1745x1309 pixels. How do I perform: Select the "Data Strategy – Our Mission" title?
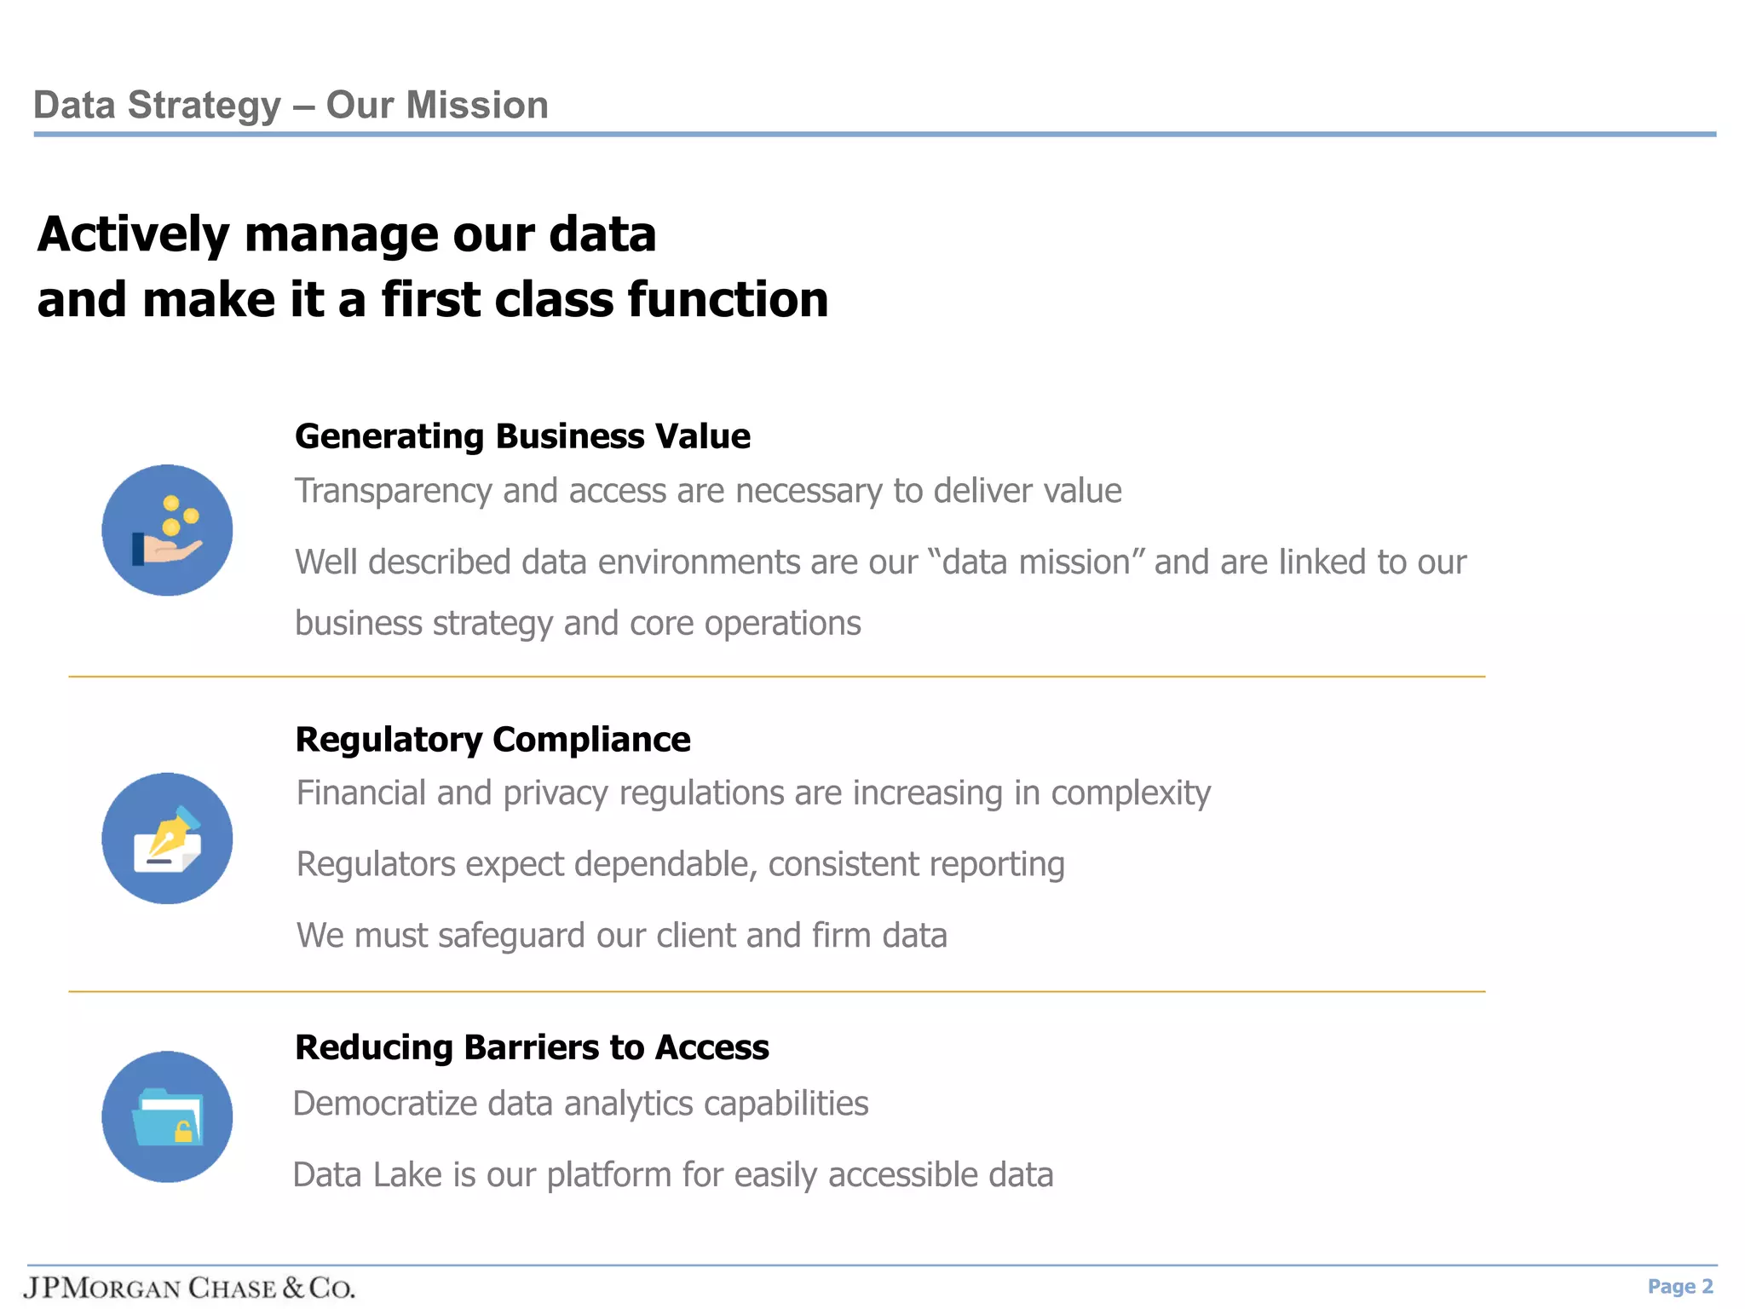coord(291,106)
